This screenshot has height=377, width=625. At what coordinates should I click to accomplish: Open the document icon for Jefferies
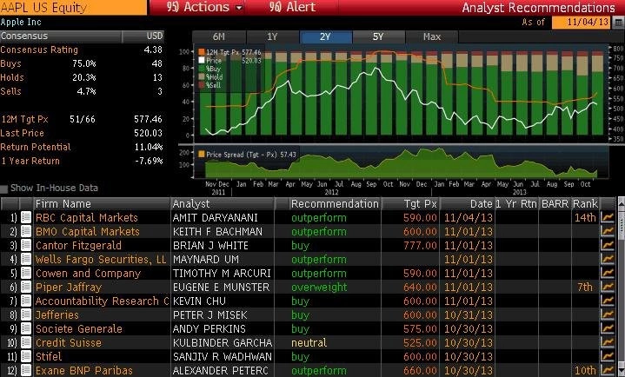pyautogui.click(x=26, y=315)
